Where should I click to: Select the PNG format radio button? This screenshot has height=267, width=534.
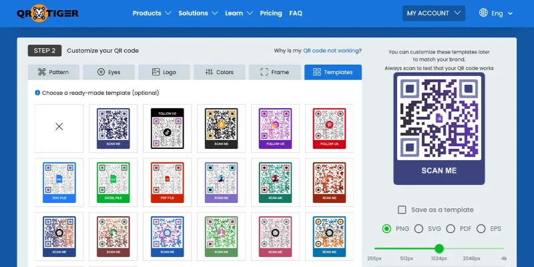click(386, 228)
